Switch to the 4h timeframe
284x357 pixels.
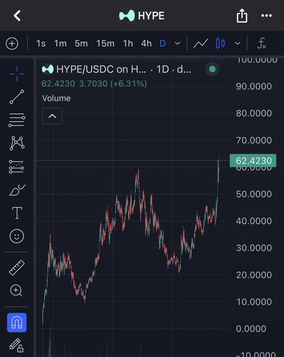[x=146, y=43]
